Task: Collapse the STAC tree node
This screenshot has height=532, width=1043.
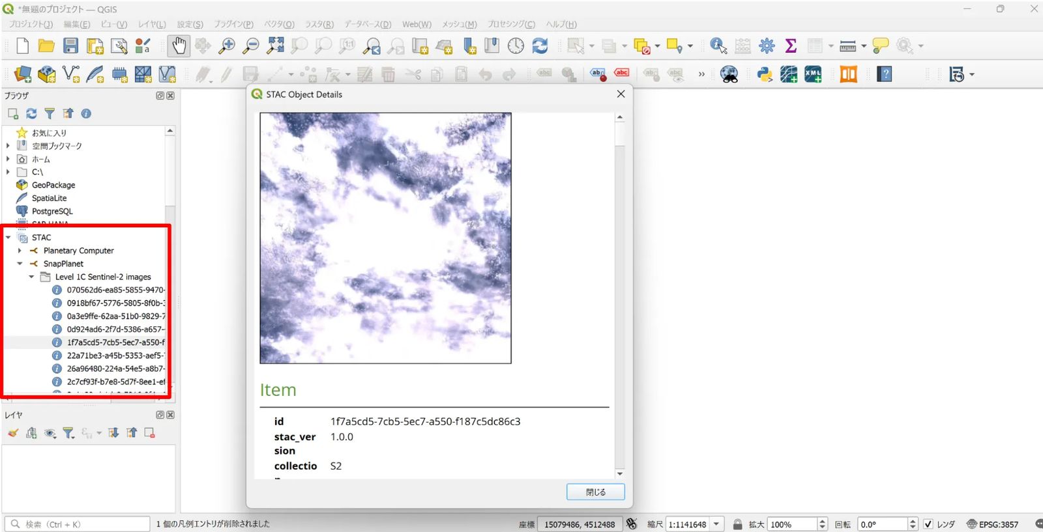Action: 8,238
